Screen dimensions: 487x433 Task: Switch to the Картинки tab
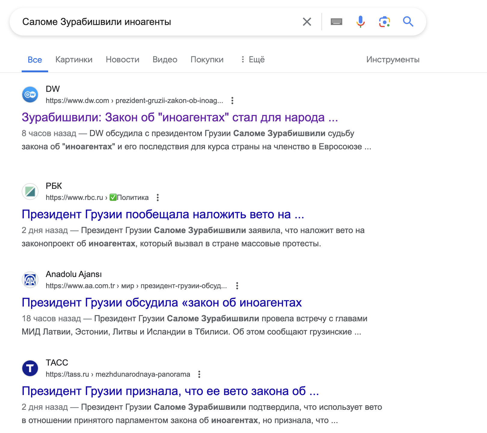[x=74, y=60]
